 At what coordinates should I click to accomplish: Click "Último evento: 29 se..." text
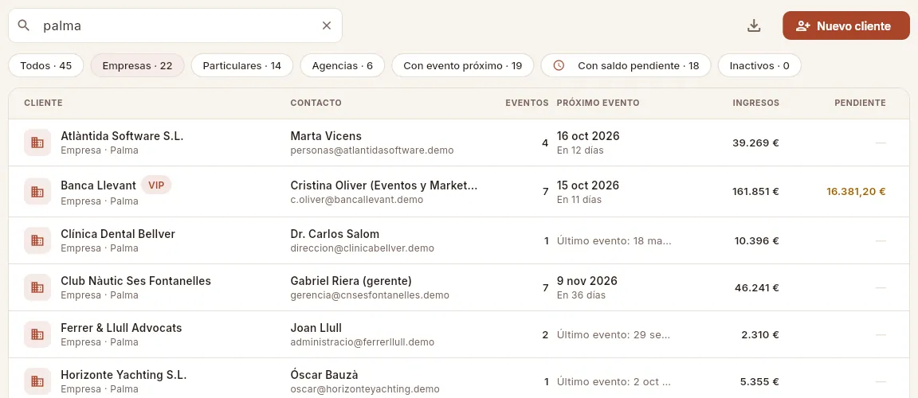click(x=614, y=335)
